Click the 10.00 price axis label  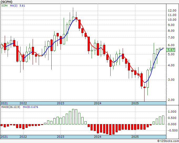pos(172,20)
